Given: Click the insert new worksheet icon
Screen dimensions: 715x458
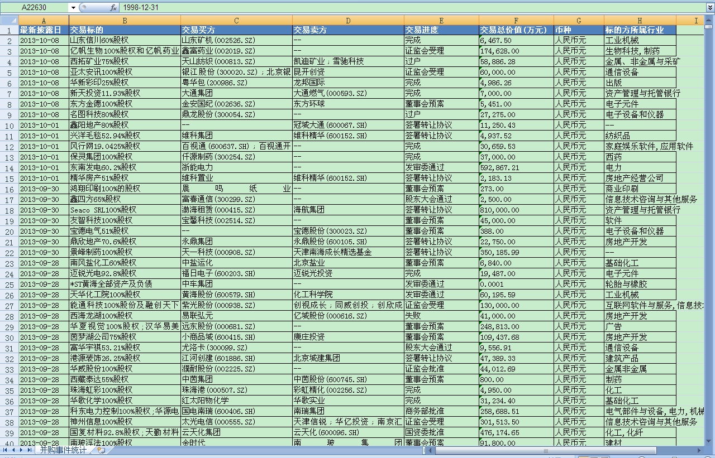Looking at the screenshot, I should [101, 450].
